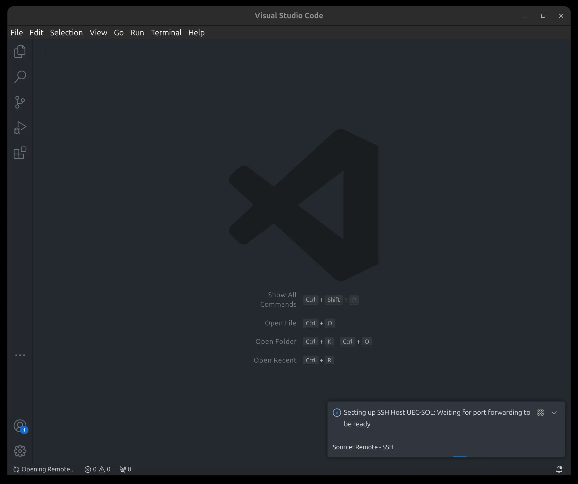
Task: Open the Explorer view in activity bar
Action: (x=20, y=52)
